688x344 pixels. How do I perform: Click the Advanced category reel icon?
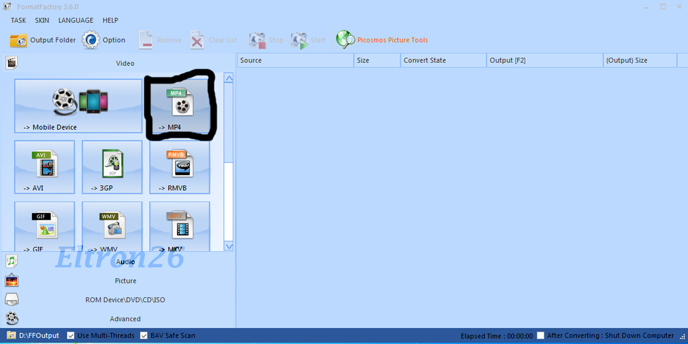click(12, 318)
